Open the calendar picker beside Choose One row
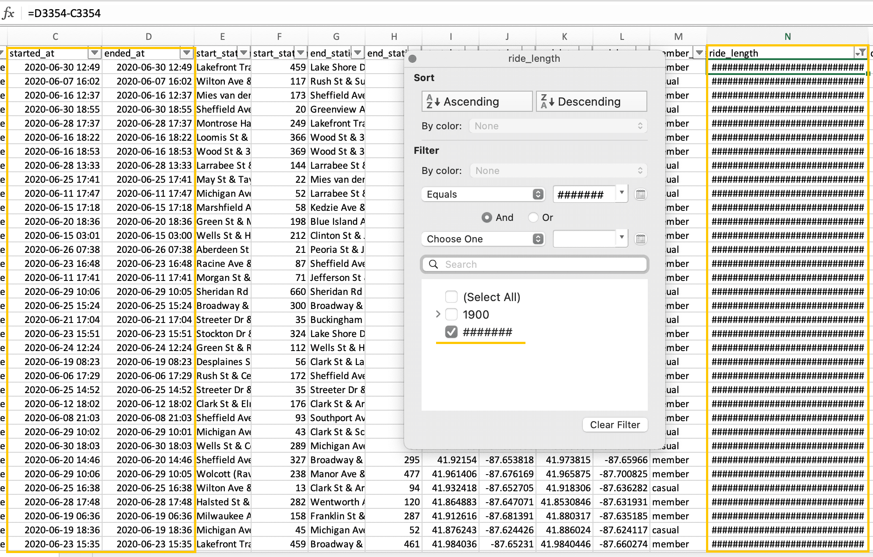The image size is (873, 557). tap(640, 239)
